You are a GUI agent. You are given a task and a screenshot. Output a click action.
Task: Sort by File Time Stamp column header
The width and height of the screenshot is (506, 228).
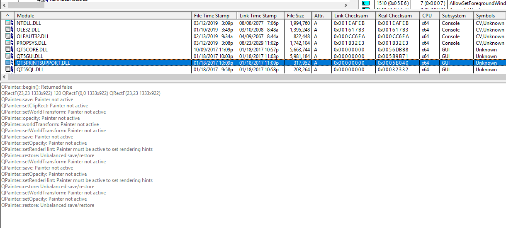(x=214, y=16)
